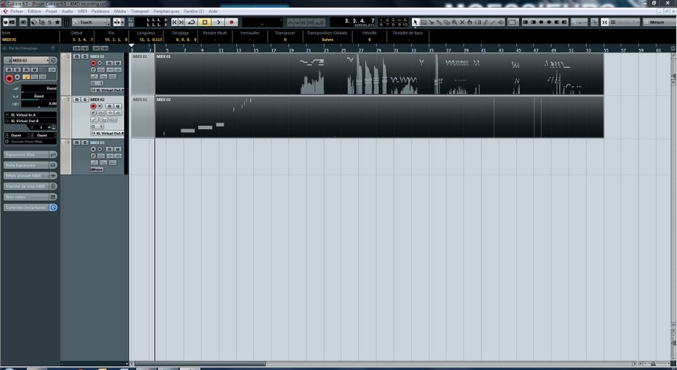
Task: Click the Record button in the transport bar
Action: [232, 23]
